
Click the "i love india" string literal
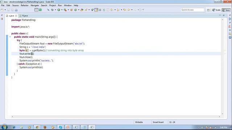tap(38, 47)
